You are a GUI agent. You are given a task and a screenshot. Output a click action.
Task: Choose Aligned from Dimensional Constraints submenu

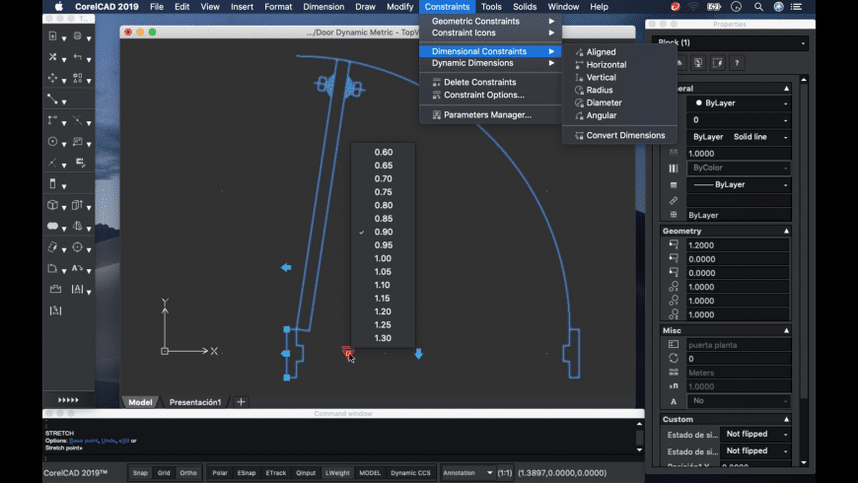click(x=601, y=52)
